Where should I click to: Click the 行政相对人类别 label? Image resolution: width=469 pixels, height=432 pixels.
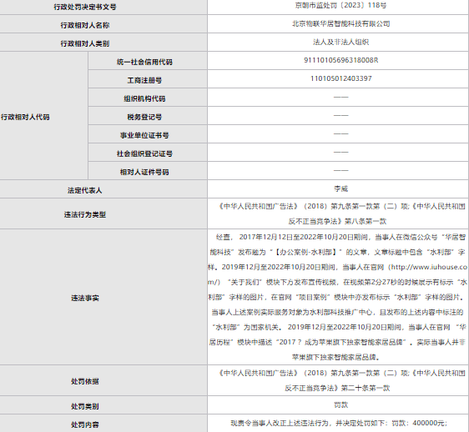85,43
